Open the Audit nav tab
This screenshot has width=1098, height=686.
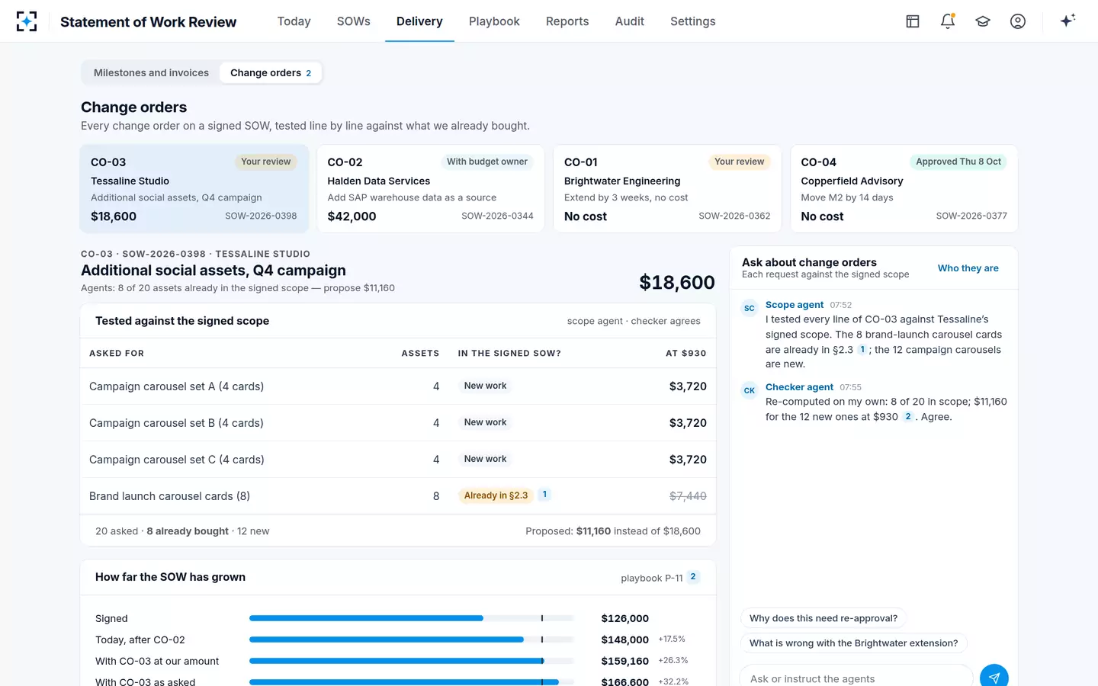630,21
